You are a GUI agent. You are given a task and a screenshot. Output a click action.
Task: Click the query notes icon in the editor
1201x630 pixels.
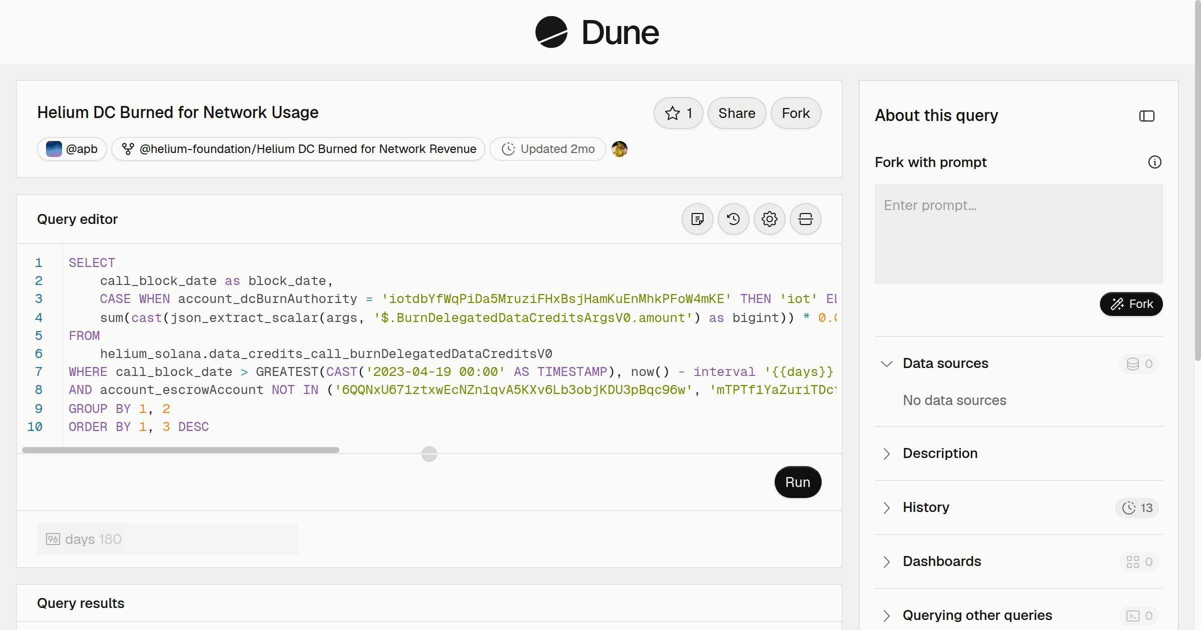pyautogui.click(x=698, y=219)
